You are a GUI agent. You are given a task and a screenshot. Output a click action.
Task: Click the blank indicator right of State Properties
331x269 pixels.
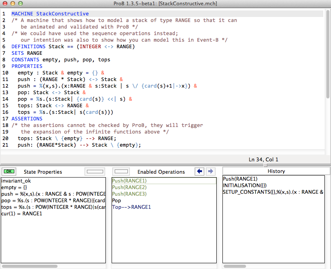tap(95, 171)
